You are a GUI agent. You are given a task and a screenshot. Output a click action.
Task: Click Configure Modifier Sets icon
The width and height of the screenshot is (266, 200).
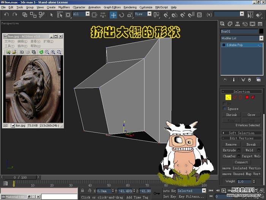[258, 80]
